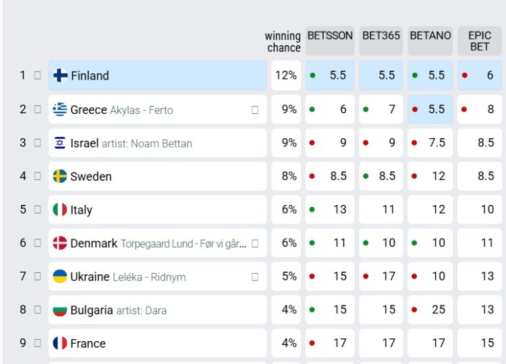Click the Sweden flag icon
Screen dimensions: 506x364
[60, 176]
